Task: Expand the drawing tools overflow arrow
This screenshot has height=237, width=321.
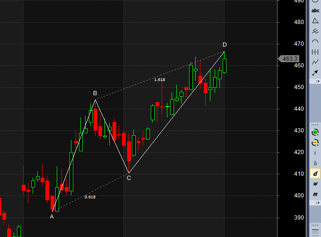Action: [315, 81]
